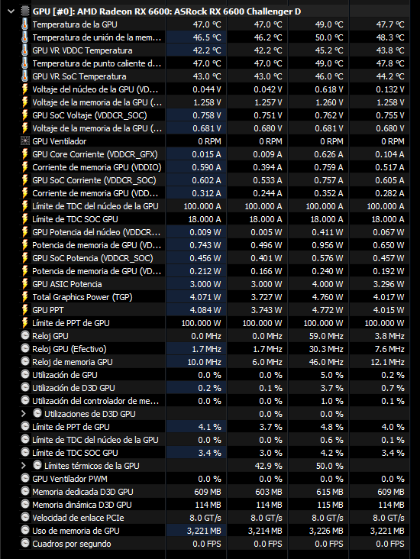Click the gauge icon beside Utilización de D3D GPU

pyautogui.click(x=25, y=387)
